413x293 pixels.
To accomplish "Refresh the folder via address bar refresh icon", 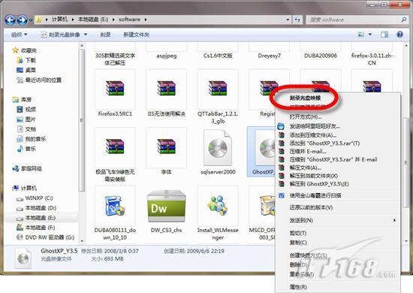I will pyautogui.click(x=297, y=20).
